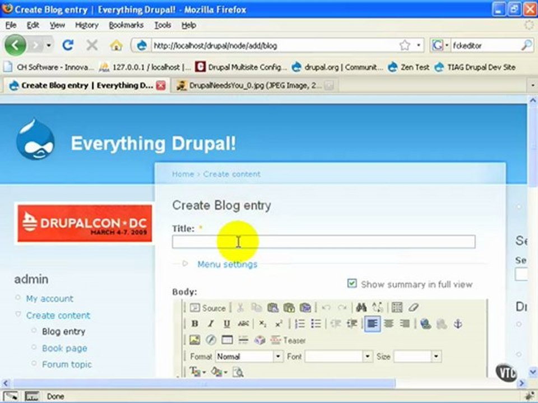Insert a bulleted list
The height and width of the screenshot is (403, 538).
coord(316,324)
